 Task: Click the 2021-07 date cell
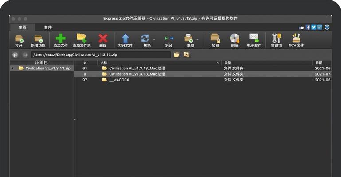coord(323,74)
